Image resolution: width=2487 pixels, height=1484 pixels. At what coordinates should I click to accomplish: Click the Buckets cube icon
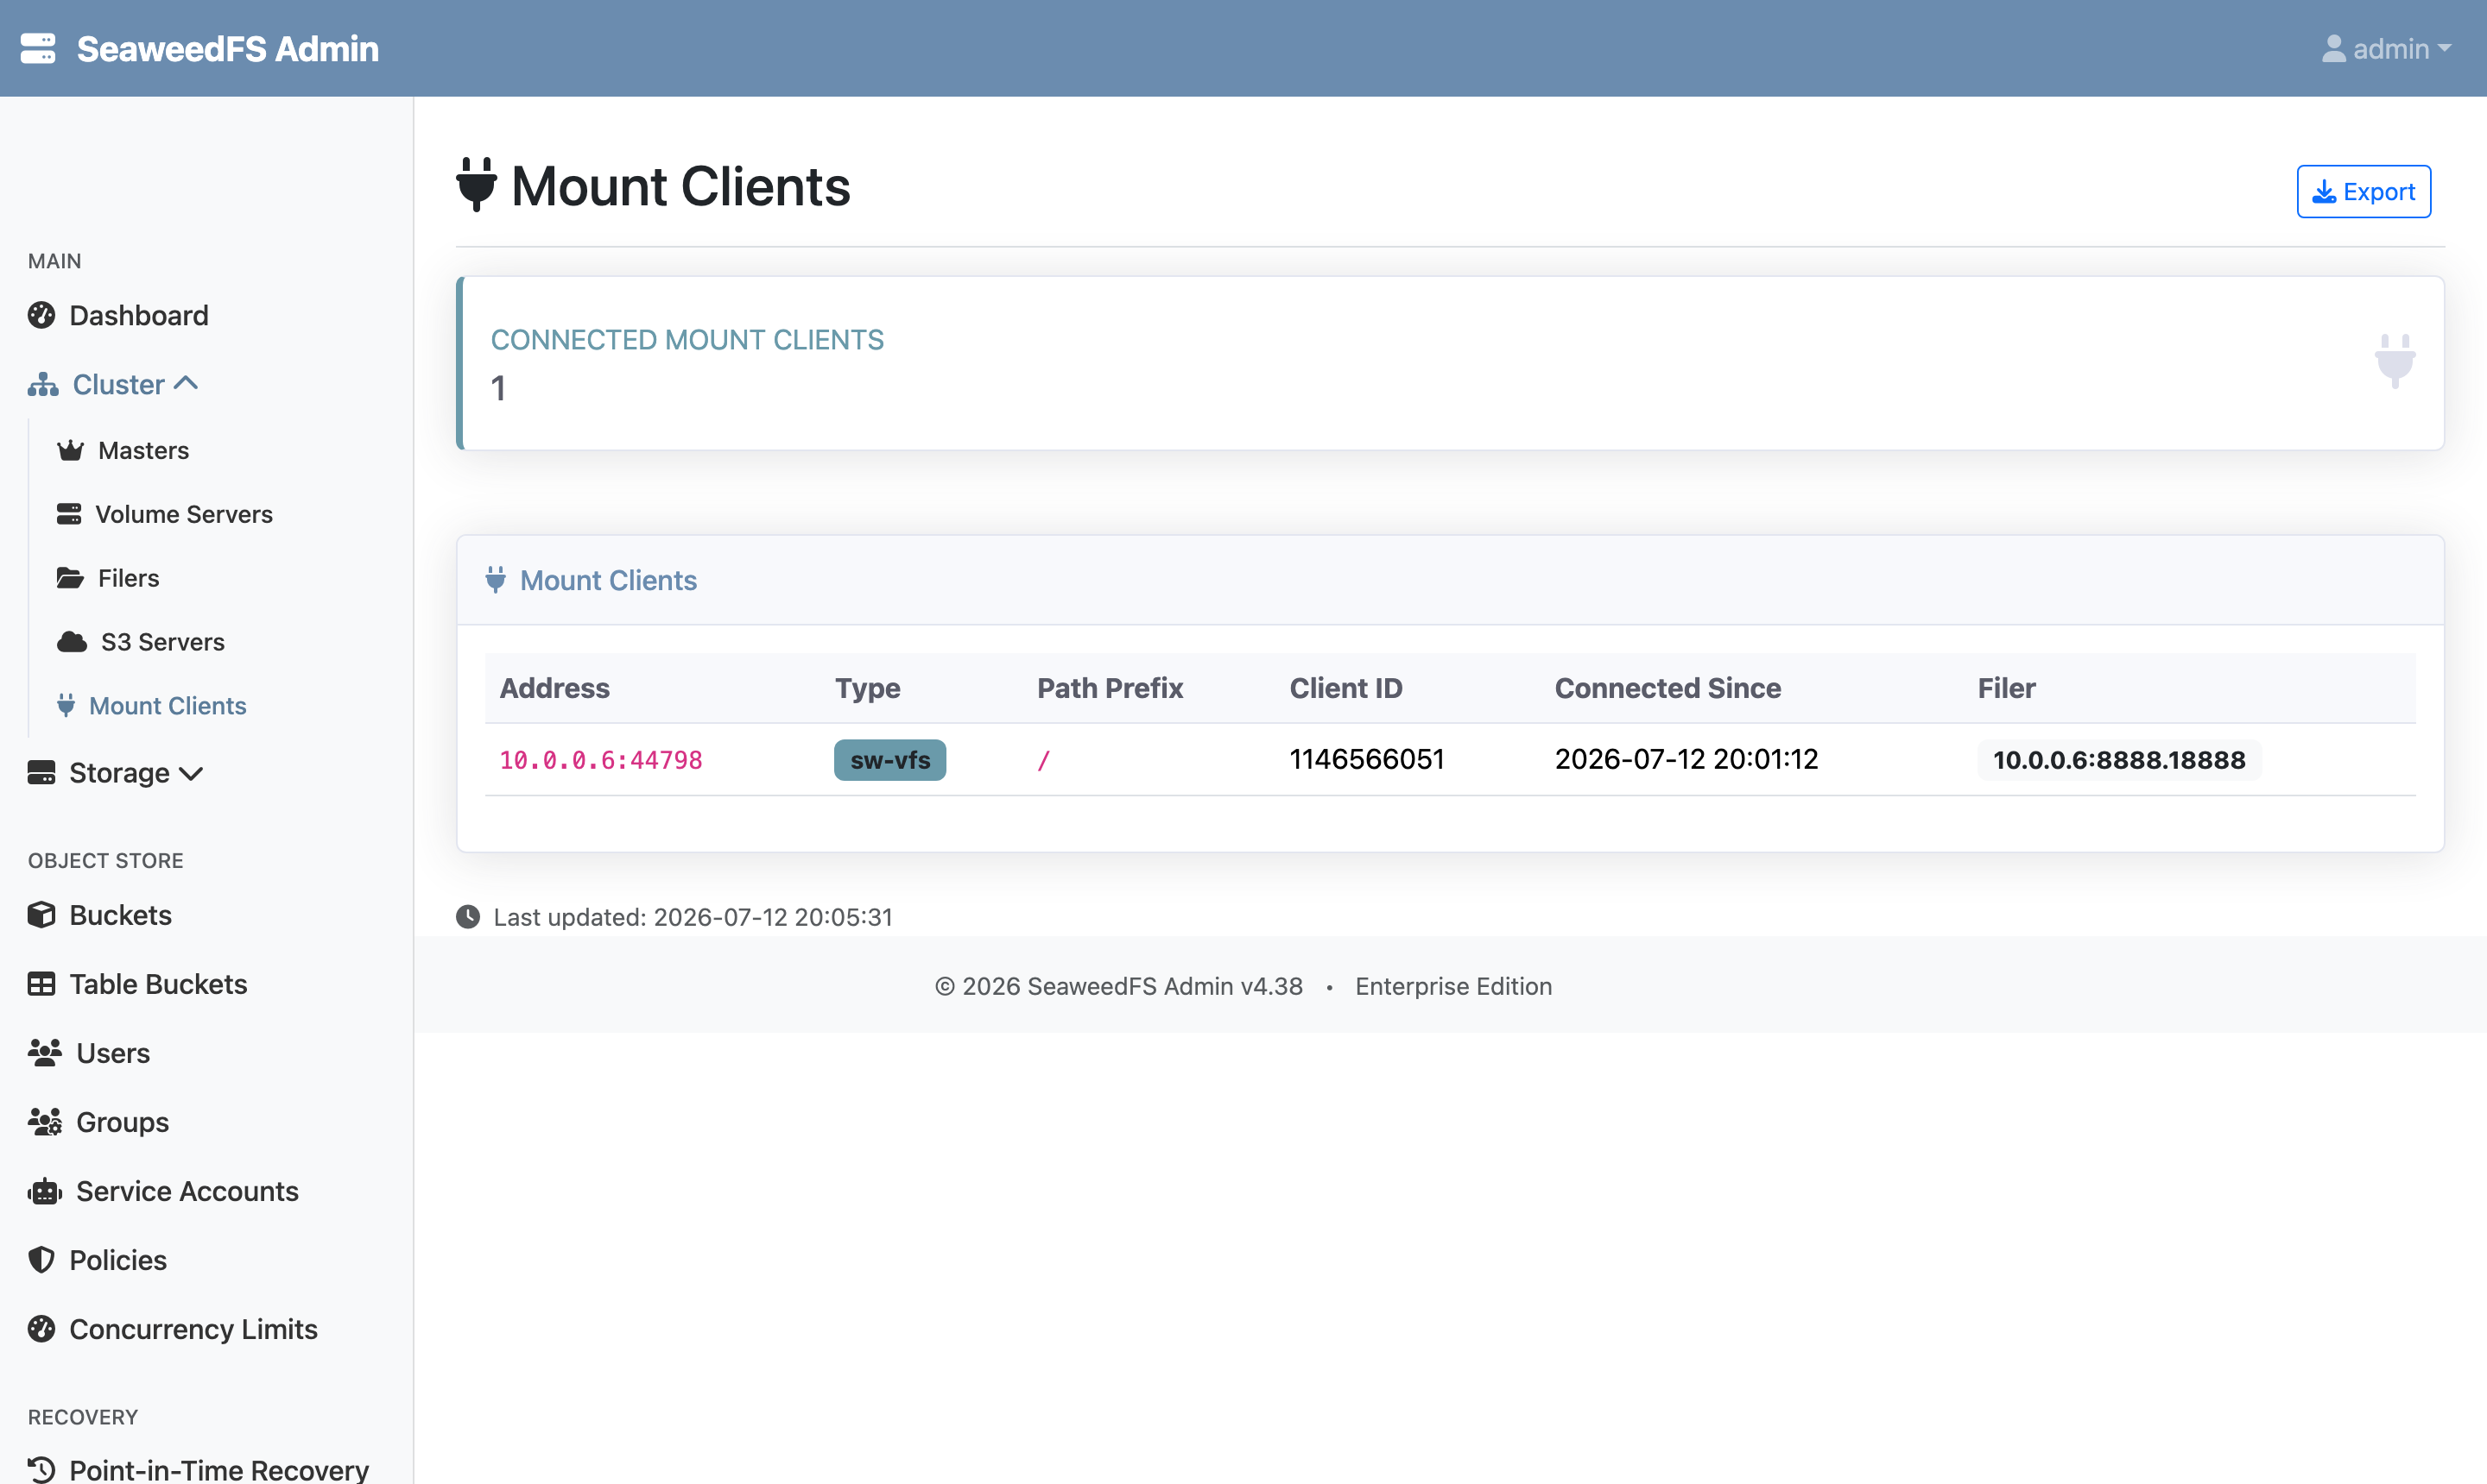click(x=41, y=915)
